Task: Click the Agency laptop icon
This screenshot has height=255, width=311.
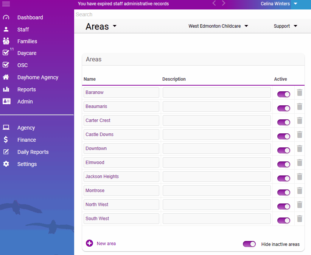Action: tap(6, 127)
